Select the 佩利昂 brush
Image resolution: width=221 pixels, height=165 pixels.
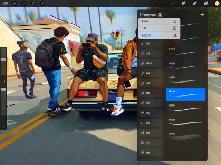pos(186,108)
